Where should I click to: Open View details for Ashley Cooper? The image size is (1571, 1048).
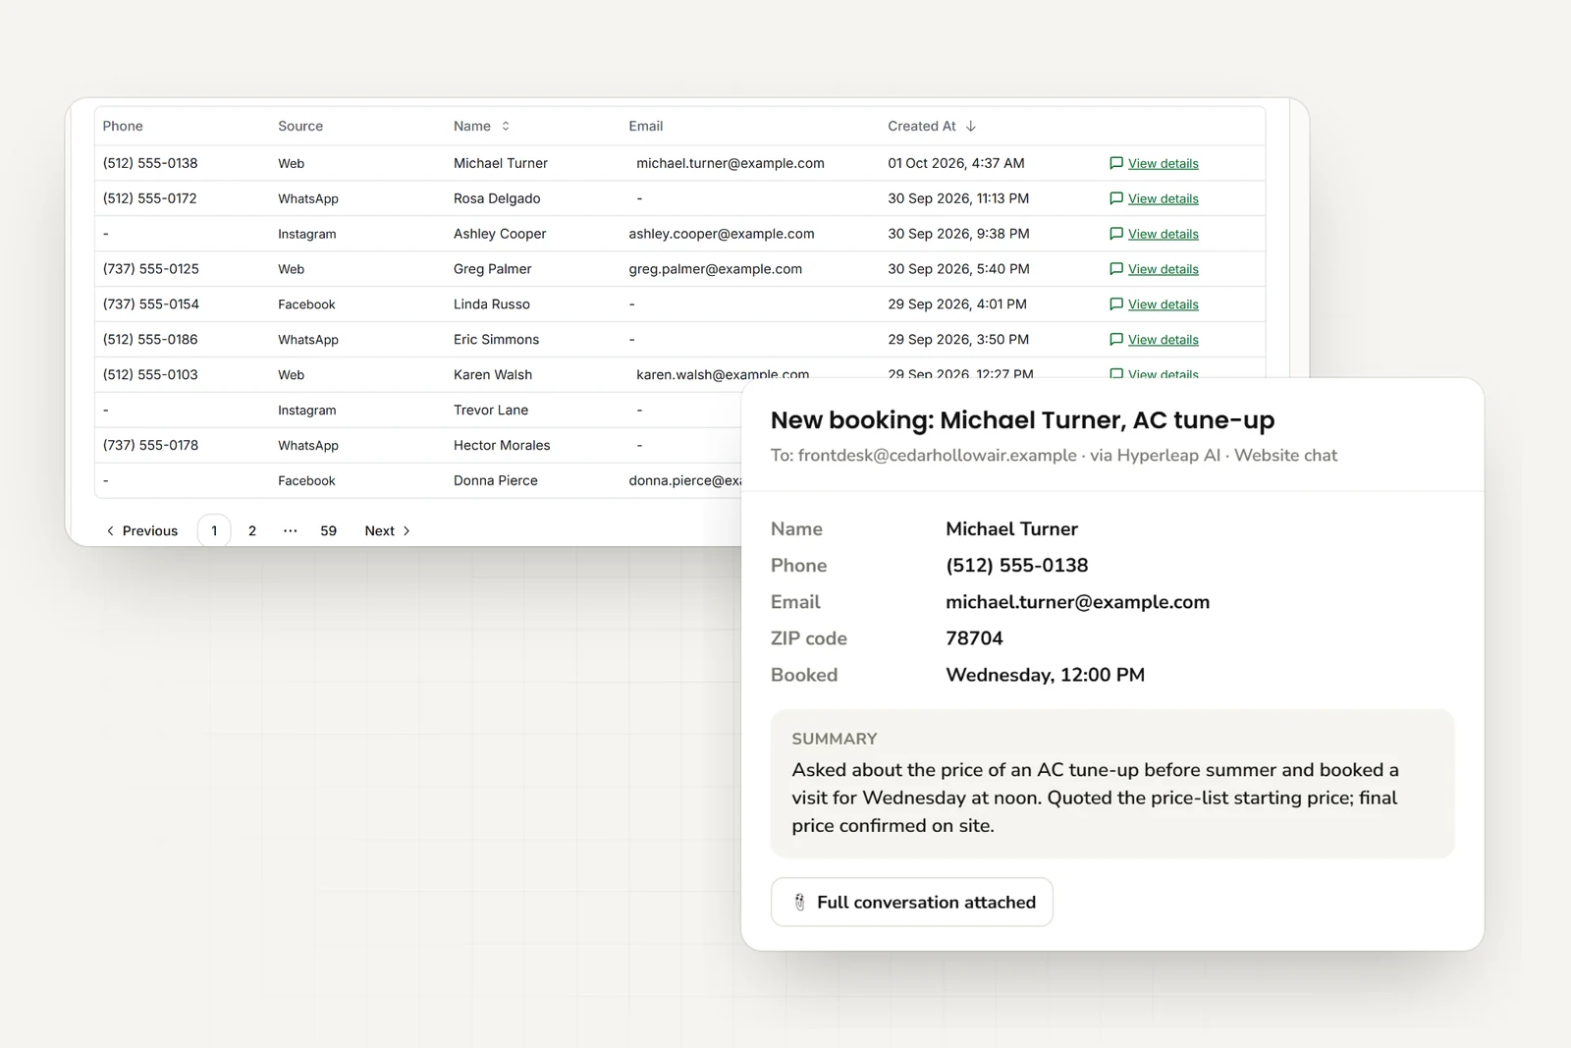click(1163, 235)
